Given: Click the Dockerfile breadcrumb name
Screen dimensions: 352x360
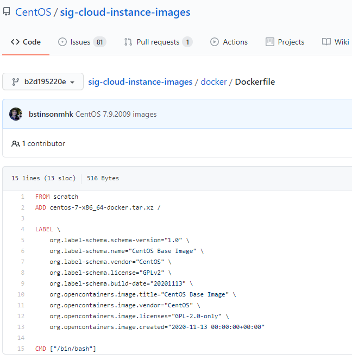Looking at the screenshot, I should click(x=255, y=82).
